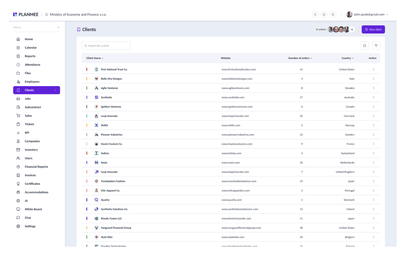Open the www.helixia.com website link
Screen dimensions: 405x255
231,153
